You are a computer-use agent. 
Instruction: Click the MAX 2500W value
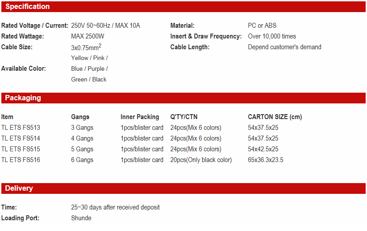coord(89,36)
